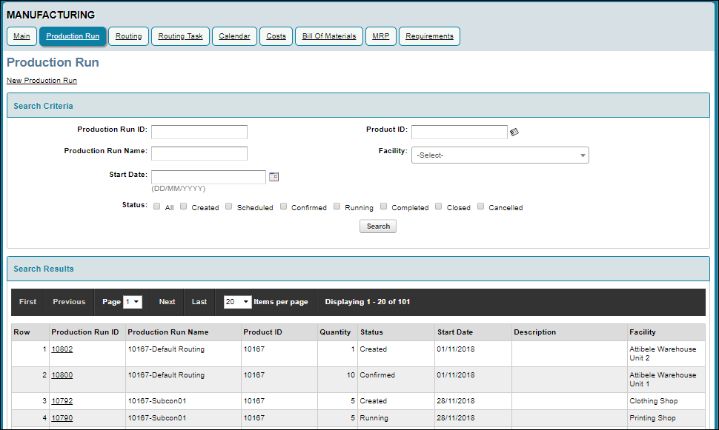This screenshot has width=719, height=430.
Task: Toggle the 'Confirmed' status checkbox
Action: click(x=283, y=206)
